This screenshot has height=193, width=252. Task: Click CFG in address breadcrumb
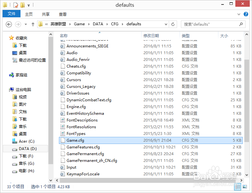click(115, 24)
